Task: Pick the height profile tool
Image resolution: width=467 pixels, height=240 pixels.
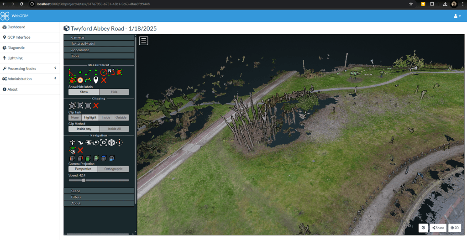Action: click(88, 80)
